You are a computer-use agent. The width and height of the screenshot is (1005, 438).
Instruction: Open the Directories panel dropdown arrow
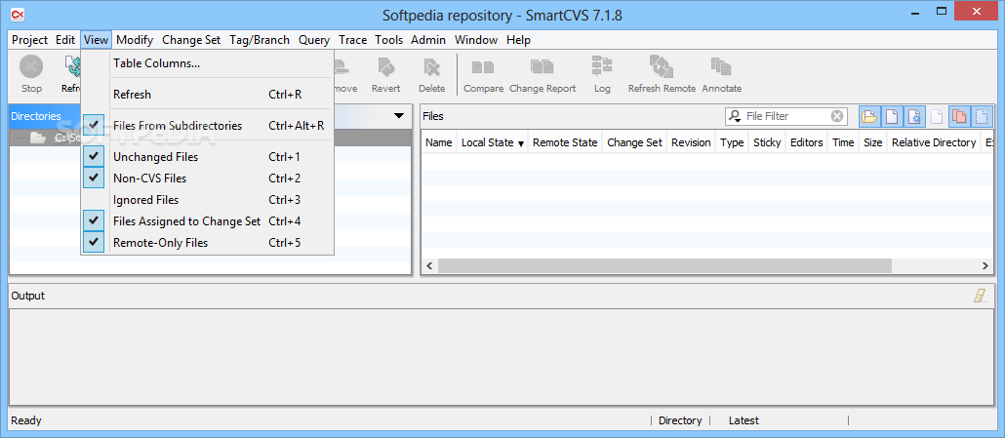[x=399, y=116]
